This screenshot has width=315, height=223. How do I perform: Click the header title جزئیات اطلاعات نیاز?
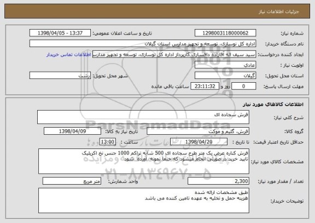[x=279, y=12]
